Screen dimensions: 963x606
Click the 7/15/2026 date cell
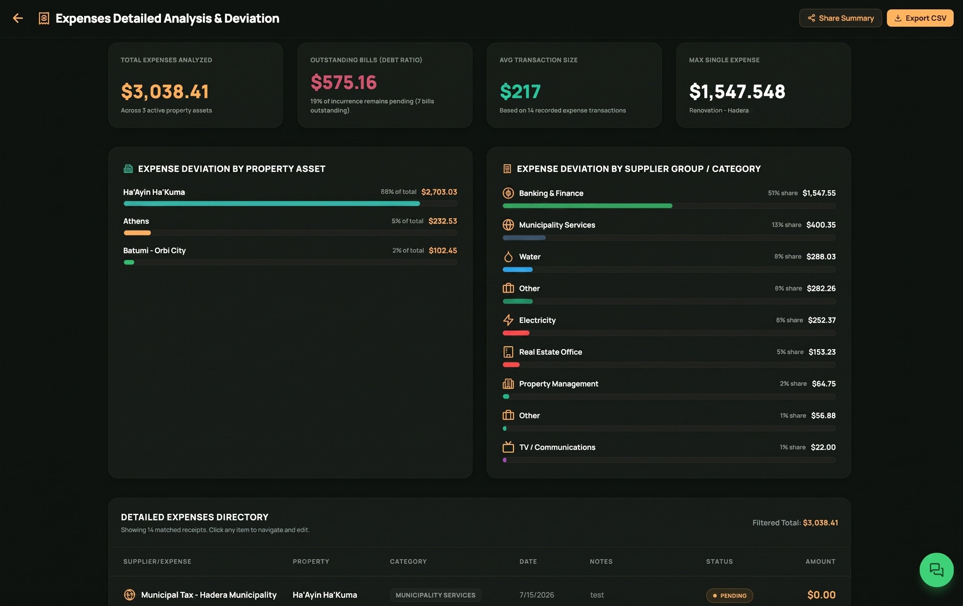537,595
